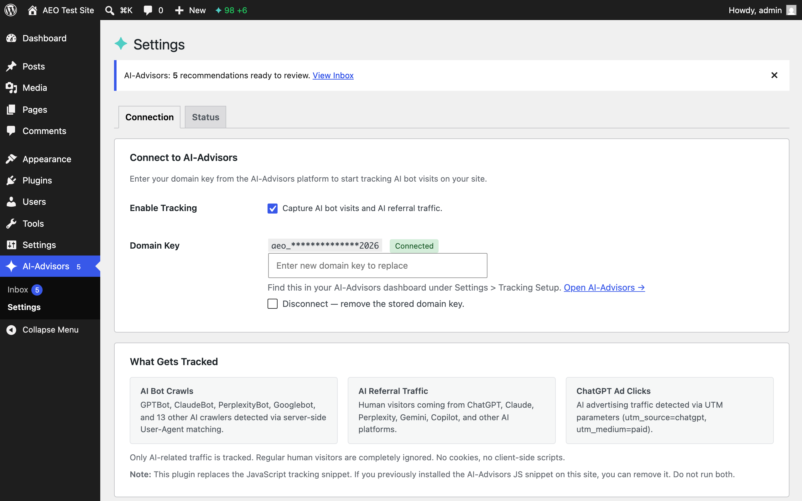Click the What Gets Tracked heading
The image size is (802, 501).
pos(174,361)
